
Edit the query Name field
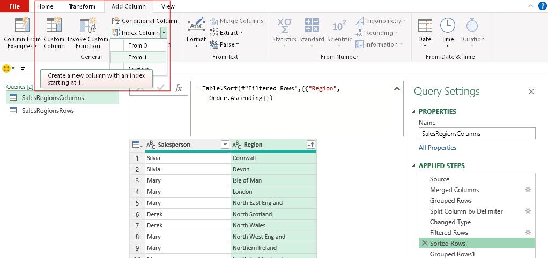click(477, 133)
